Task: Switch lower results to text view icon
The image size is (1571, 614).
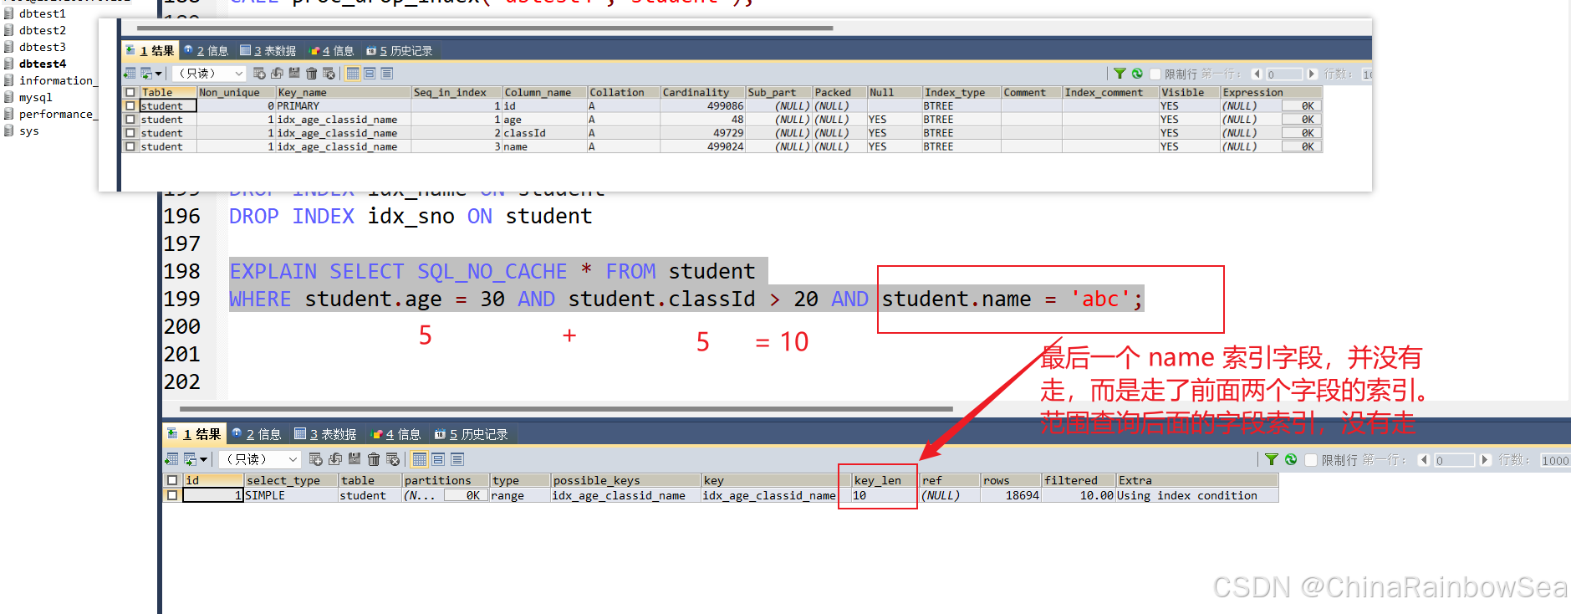Action: [457, 459]
